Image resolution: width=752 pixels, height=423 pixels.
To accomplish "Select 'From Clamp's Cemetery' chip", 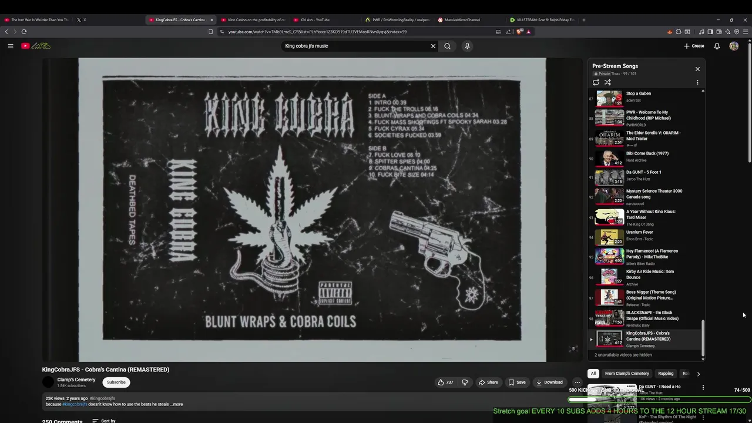I will (627, 373).
